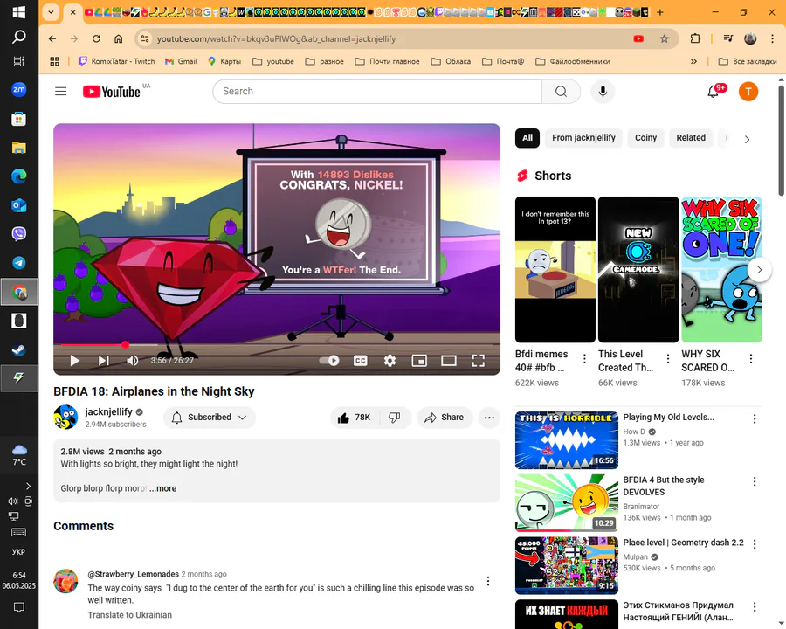Toggle theater mode view
This screenshot has width=786, height=629.
click(449, 361)
